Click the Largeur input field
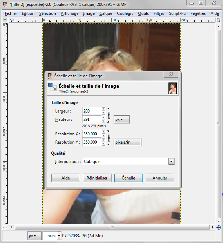 (x=92, y=111)
